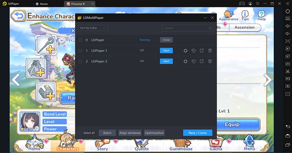Open settings for LDPlayer-1 instance
Screen dimensions: 292x153
(x=185, y=51)
